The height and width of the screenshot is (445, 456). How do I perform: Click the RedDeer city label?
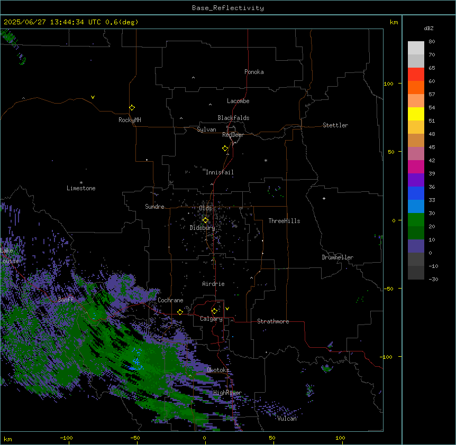[233, 135]
